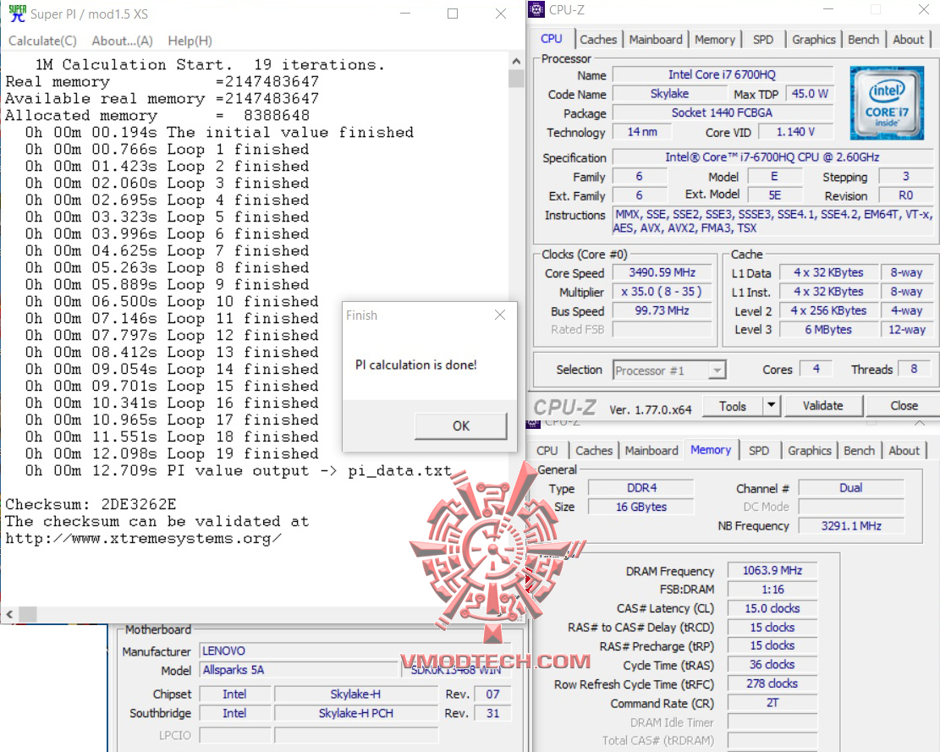Click the FSB:DRAM ratio 1:16
This screenshot has height=752, width=940.
point(772,590)
